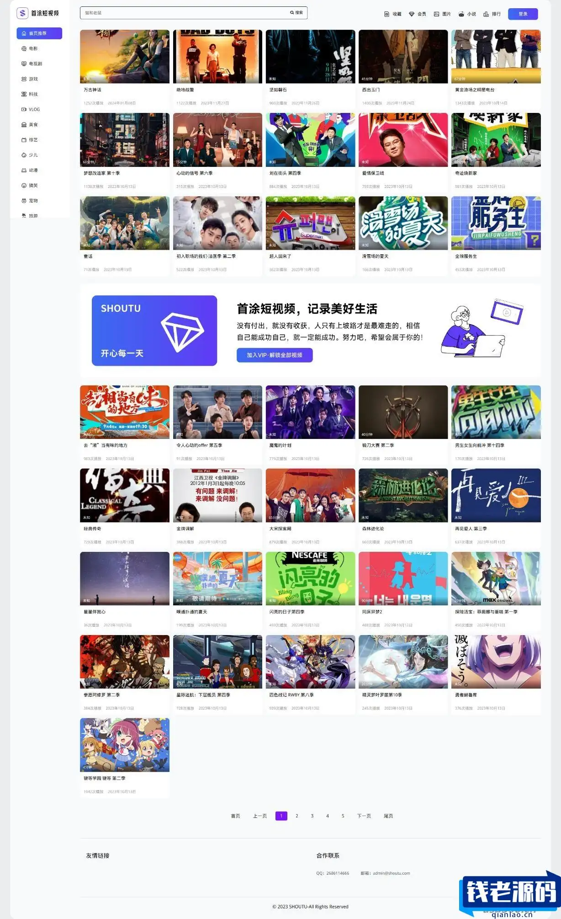Click the current page 1 button
This screenshot has width=561, height=919.
[x=281, y=816]
